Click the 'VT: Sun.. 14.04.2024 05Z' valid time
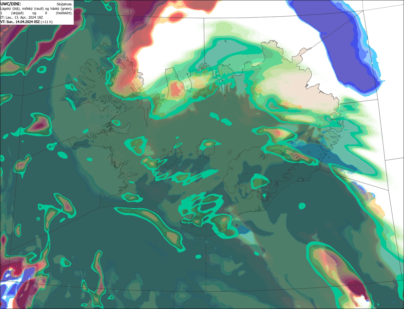 coord(20,22)
